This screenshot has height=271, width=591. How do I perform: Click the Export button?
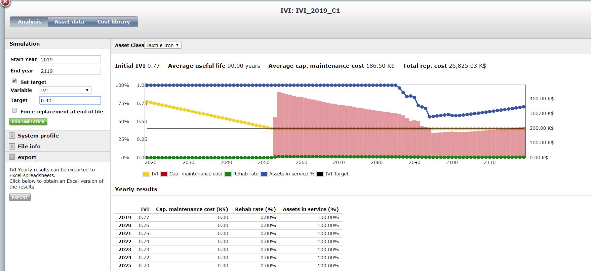(x=20, y=198)
